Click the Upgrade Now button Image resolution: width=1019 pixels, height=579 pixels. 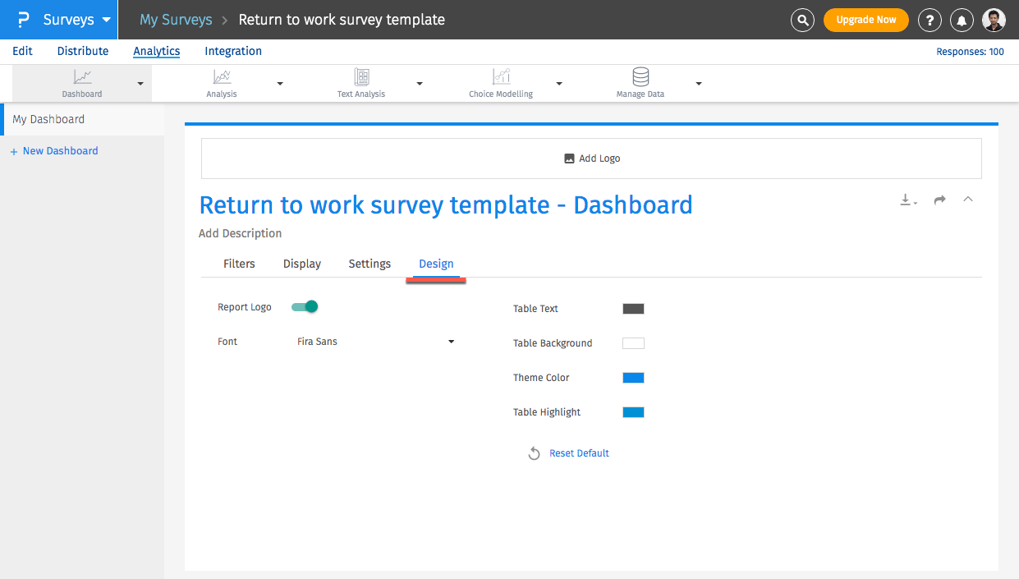865,20
